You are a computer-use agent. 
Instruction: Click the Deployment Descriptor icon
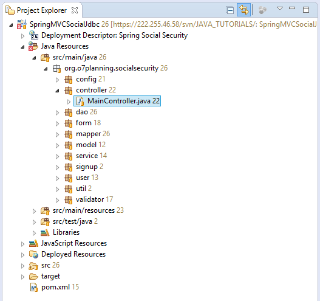pos(33,35)
